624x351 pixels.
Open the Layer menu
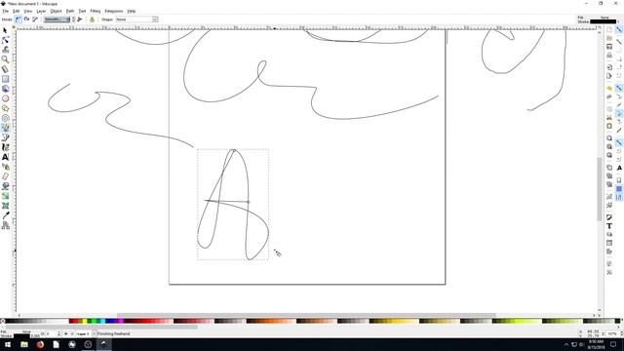tap(41, 11)
